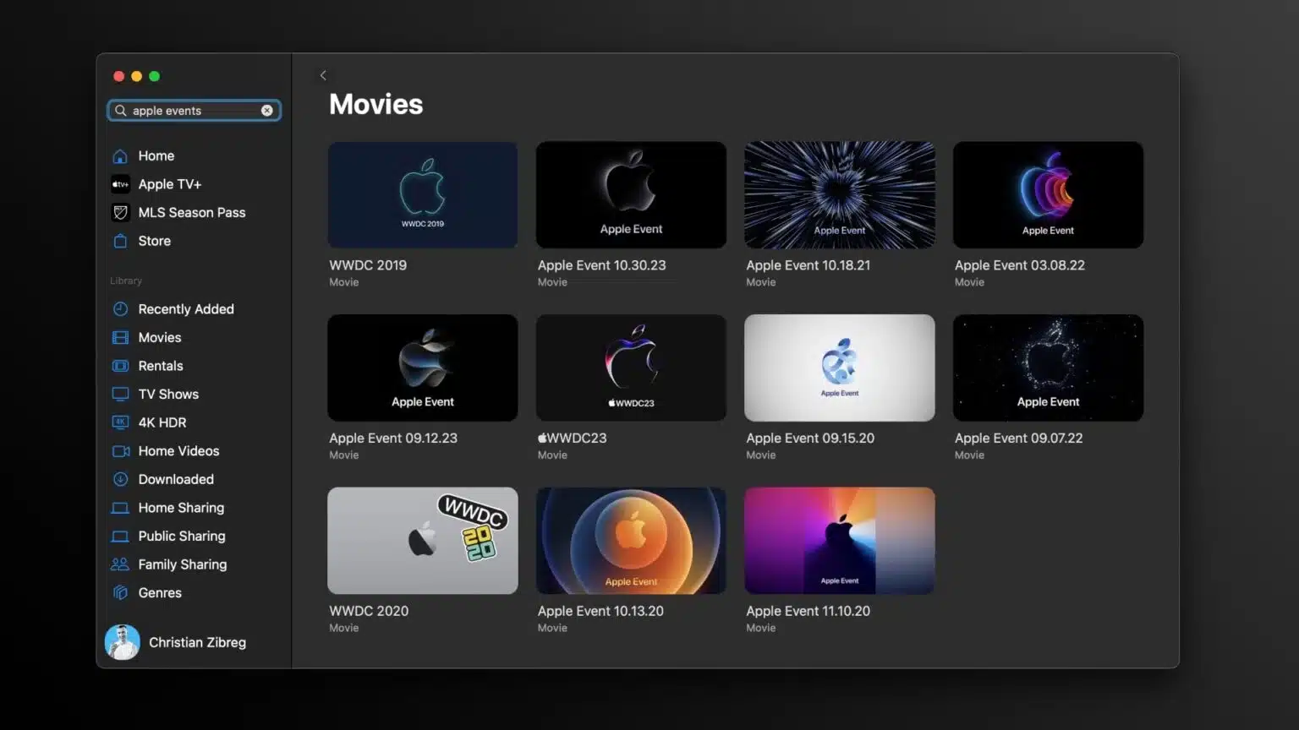
Task: Open the WWDC 2019 movie thumbnail
Action: [423, 195]
